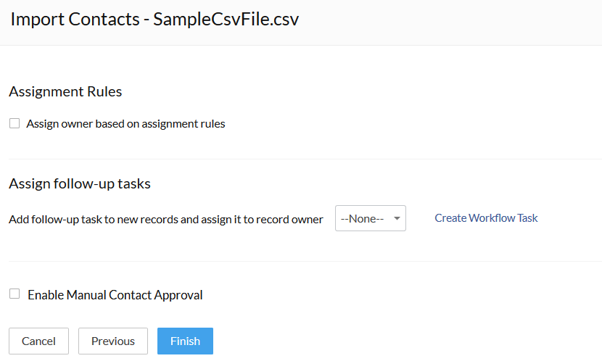Click the Finish button
The image size is (602, 361).
pos(185,341)
